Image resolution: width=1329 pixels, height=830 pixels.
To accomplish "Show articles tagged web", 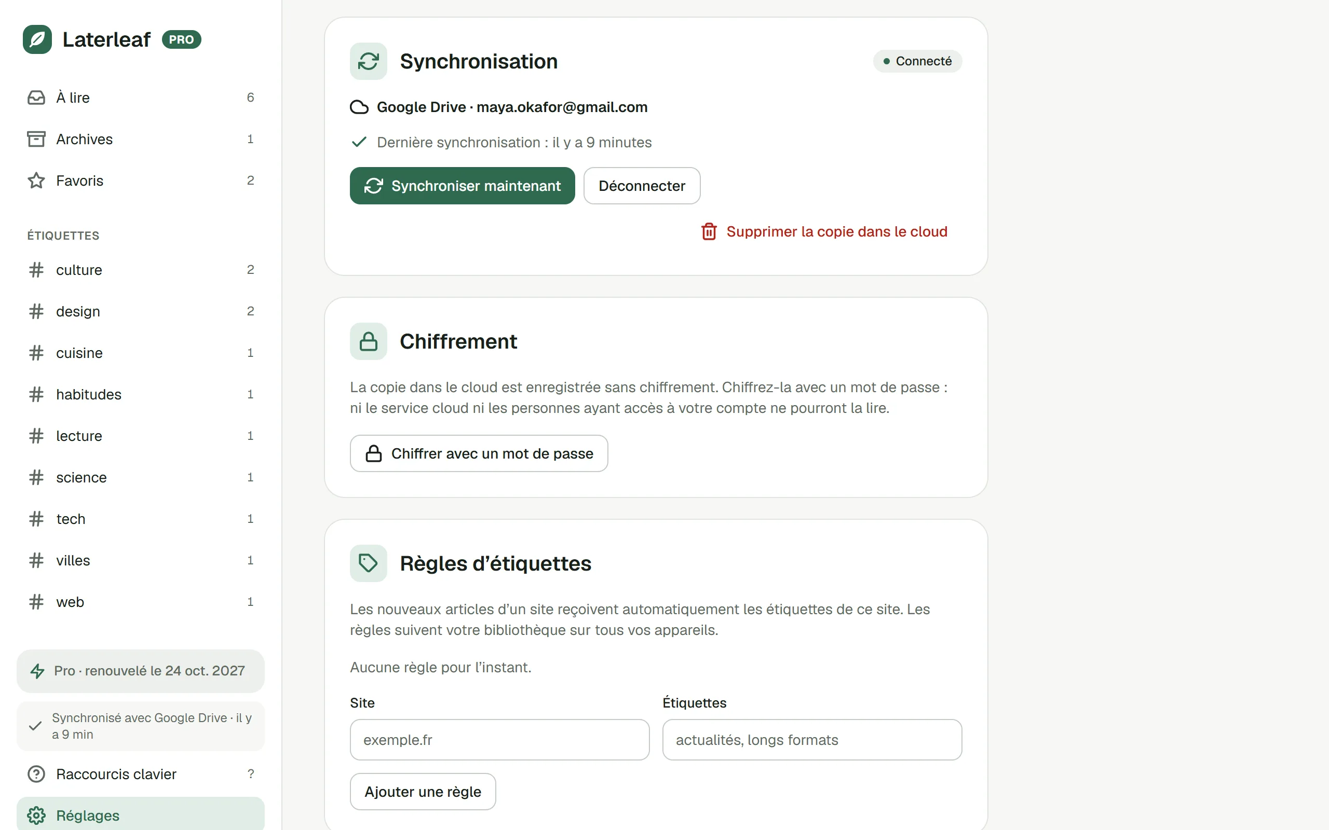I will (141, 602).
